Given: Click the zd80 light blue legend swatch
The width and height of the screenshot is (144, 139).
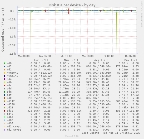Looking at the screenshot, I should 4,120.
